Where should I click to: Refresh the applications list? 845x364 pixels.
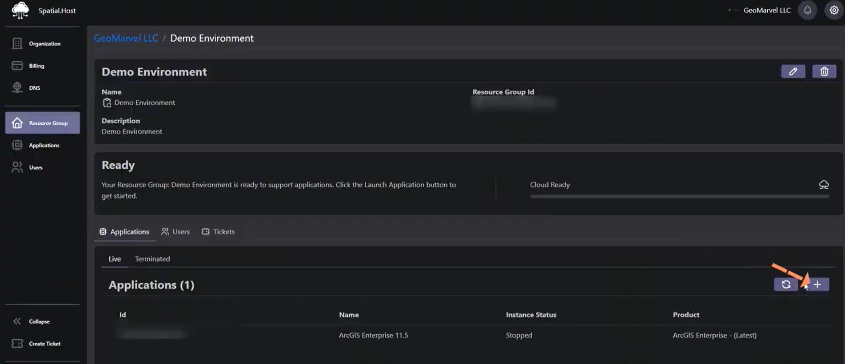coord(785,285)
